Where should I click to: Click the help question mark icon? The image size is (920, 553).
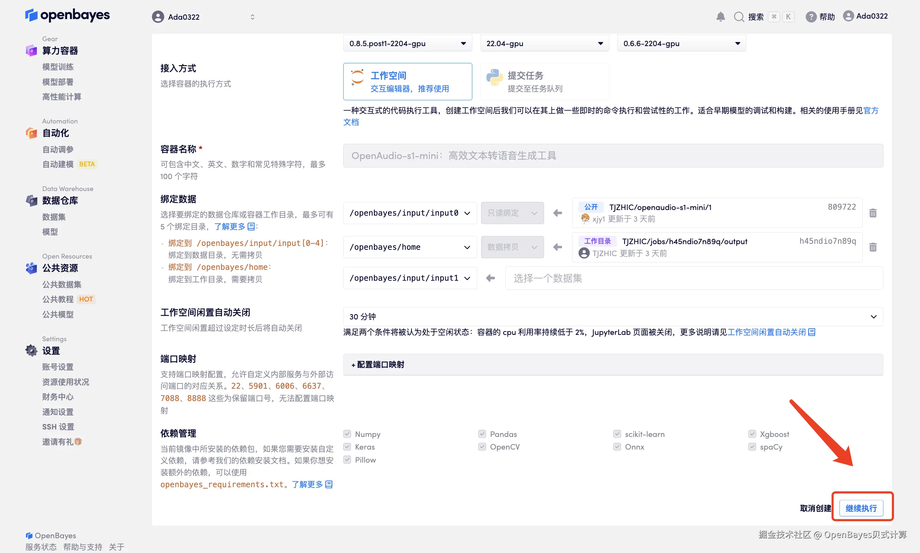[x=811, y=17]
